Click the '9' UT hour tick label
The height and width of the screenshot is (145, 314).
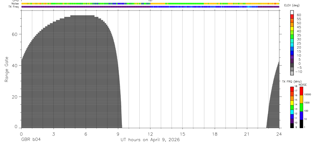(118, 134)
